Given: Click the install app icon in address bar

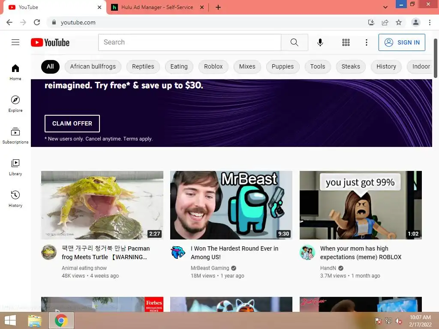Looking at the screenshot, I should [371, 22].
